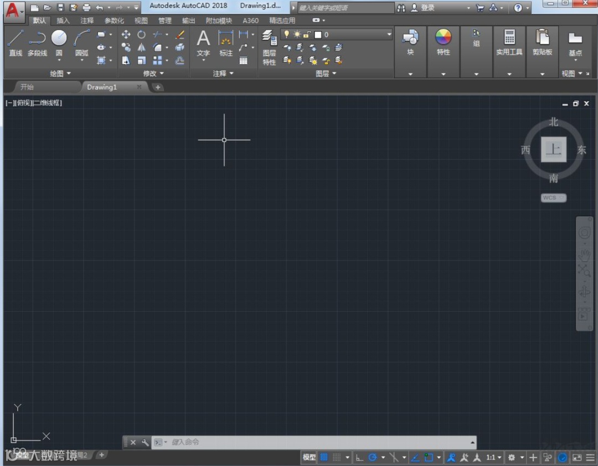Toggle hardware acceleration blue circle icon
The image size is (598, 466).
563,457
